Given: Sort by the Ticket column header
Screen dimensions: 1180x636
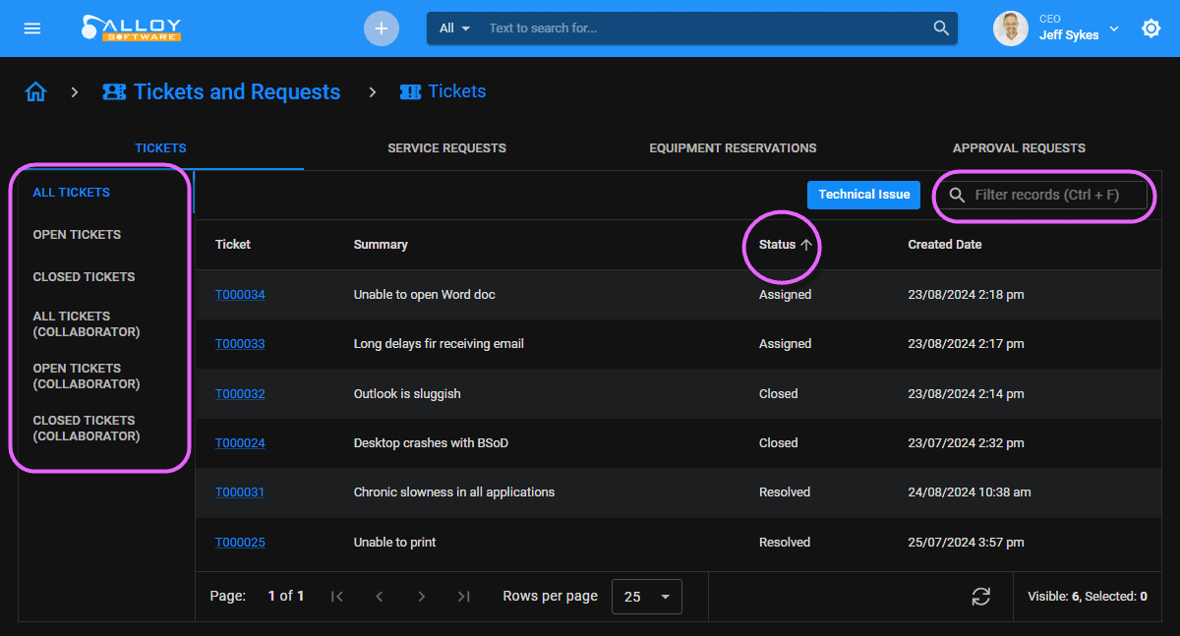Looking at the screenshot, I should (x=233, y=245).
